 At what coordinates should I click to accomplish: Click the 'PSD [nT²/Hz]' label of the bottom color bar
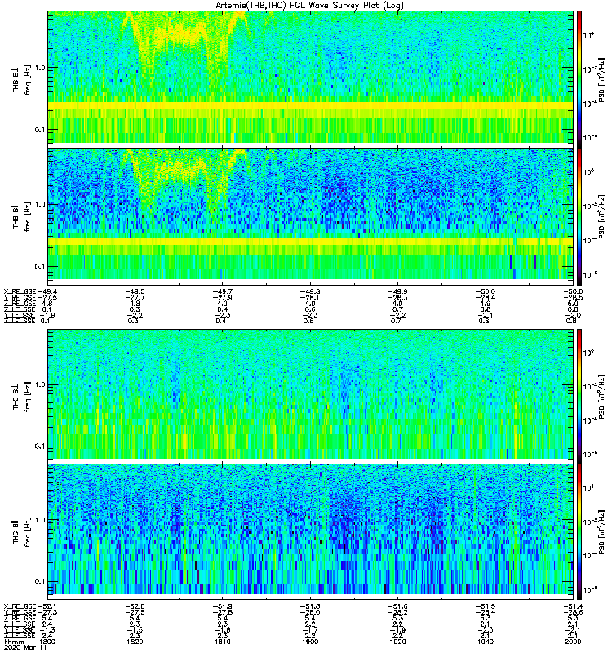[602, 532]
